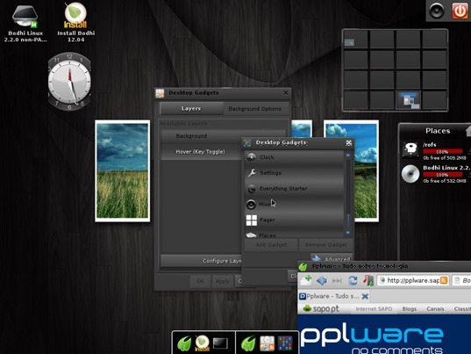Launch Install Bodhi 12.04 desktop icon
The image size is (471, 354).
(x=75, y=16)
